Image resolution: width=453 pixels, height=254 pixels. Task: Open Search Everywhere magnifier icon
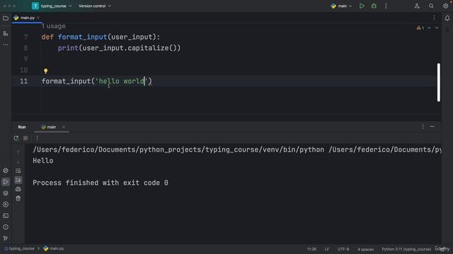click(431, 6)
